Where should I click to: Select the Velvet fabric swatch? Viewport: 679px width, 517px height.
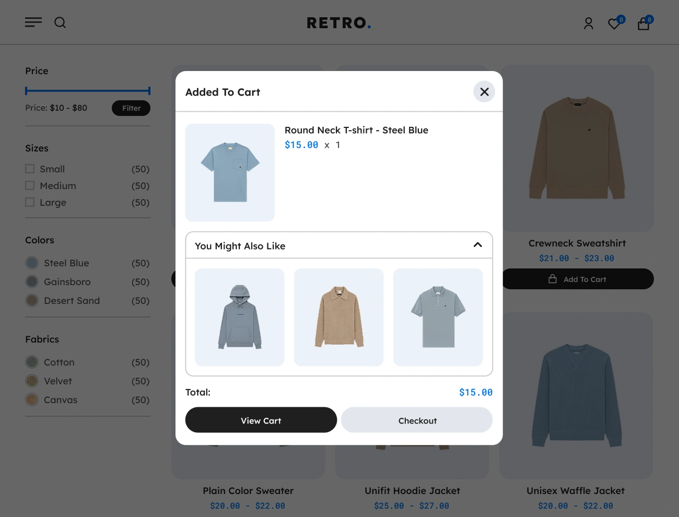(x=32, y=381)
